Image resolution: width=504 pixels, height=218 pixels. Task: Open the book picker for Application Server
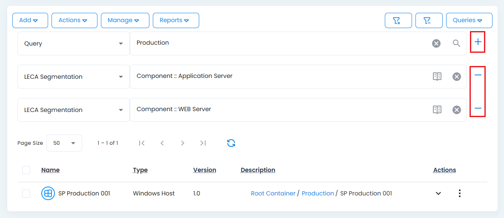pyautogui.click(x=437, y=77)
